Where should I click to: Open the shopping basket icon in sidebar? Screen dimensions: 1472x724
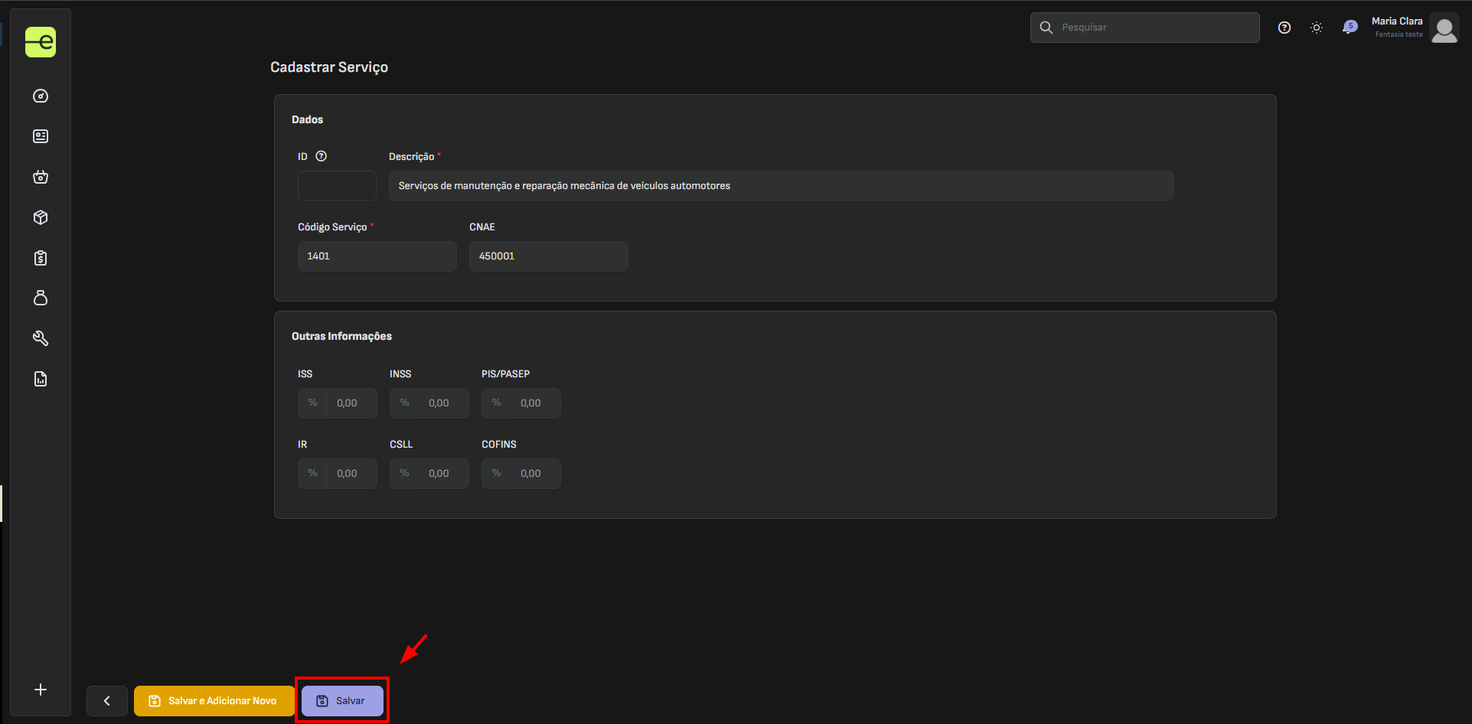(x=41, y=177)
